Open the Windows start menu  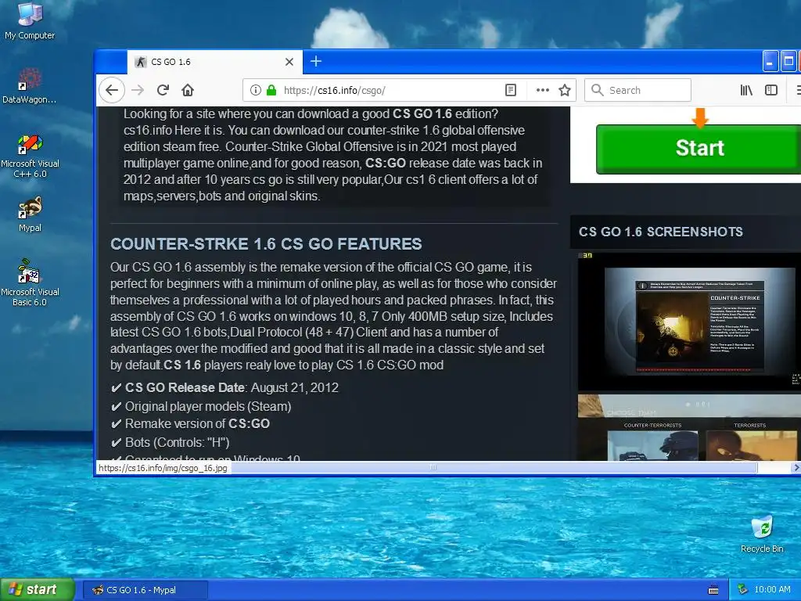pos(38,590)
